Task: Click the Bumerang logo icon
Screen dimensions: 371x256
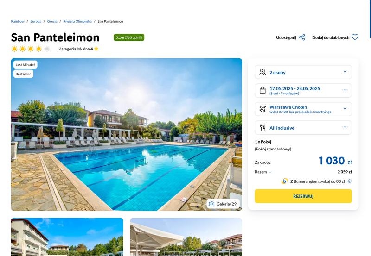Action: pyautogui.click(x=284, y=181)
